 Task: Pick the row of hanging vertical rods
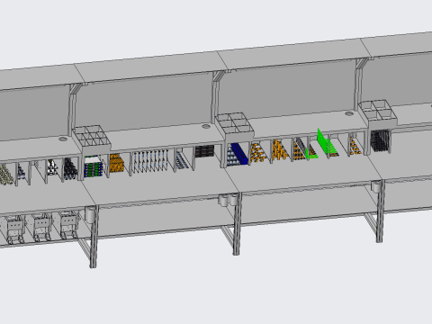(149, 161)
